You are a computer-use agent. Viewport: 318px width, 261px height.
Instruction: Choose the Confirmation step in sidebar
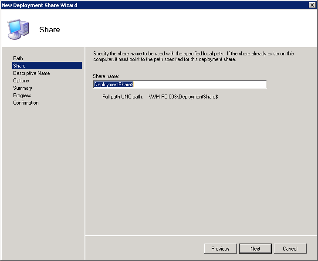point(26,103)
